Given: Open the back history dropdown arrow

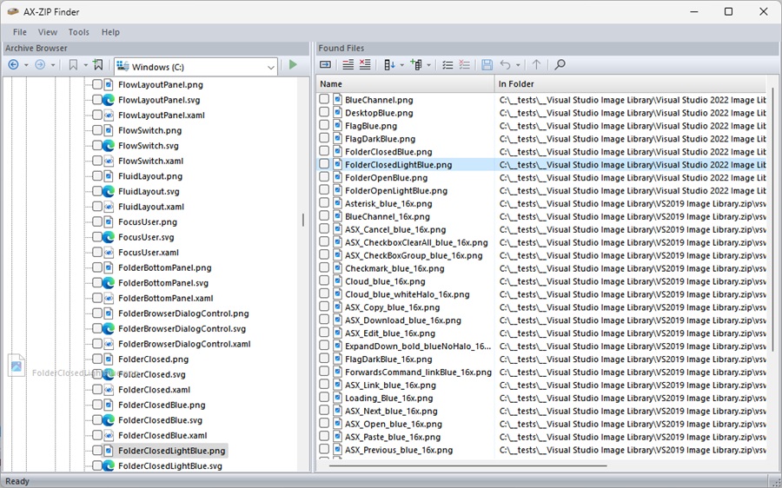Looking at the screenshot, I should tap(26, 65).
